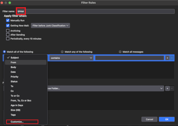Enable the After Sending checkbox

8,35
